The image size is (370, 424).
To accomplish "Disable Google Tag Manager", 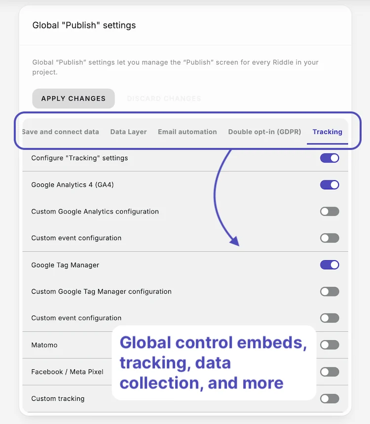I will (x=329, y=265).
